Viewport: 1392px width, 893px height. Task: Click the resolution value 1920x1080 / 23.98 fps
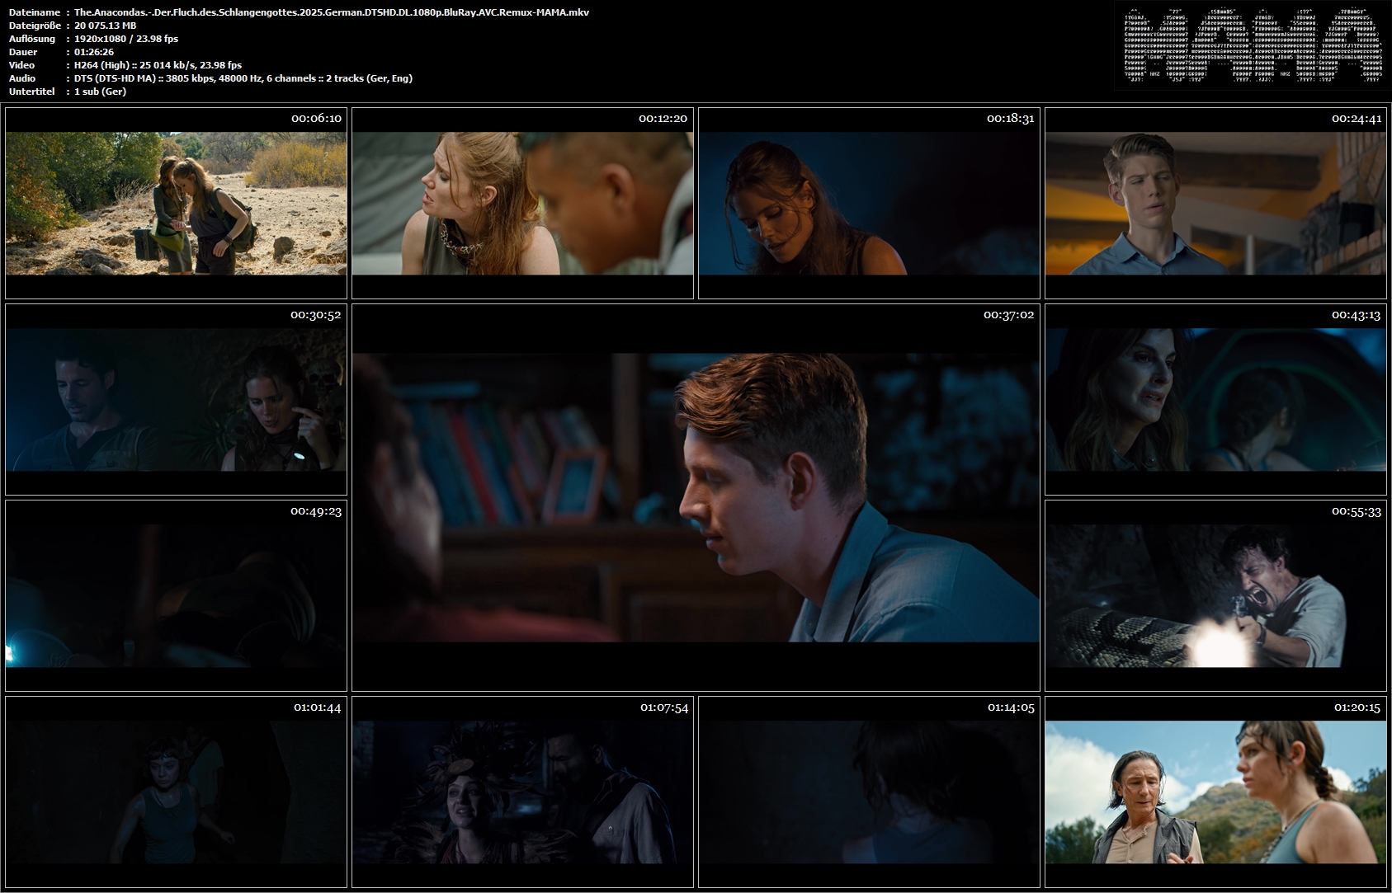[126, 39]
